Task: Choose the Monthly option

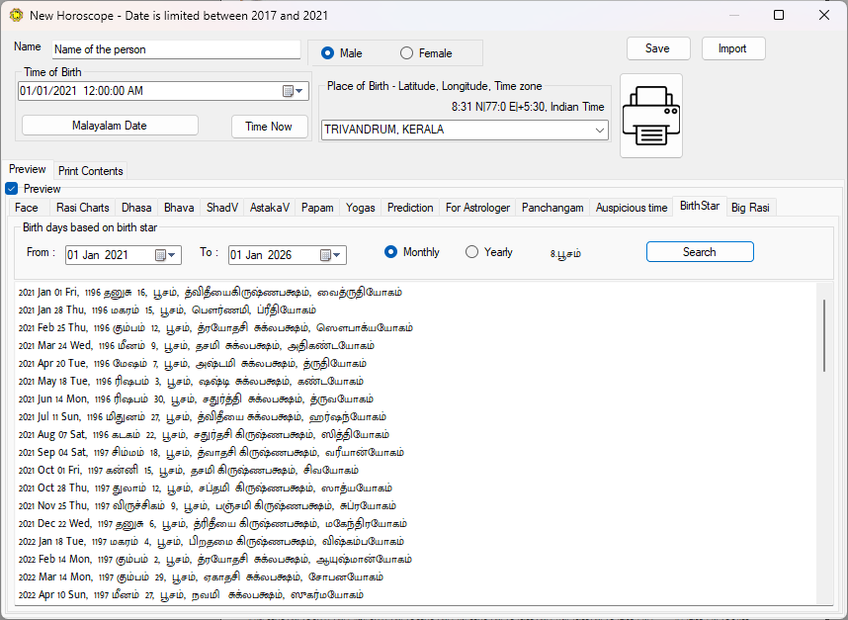Action: (x=390, y=252)
